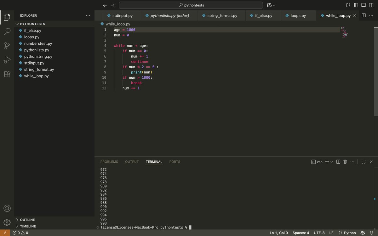
Task: Split the editor to the right
Action: (x=364, y=15)
